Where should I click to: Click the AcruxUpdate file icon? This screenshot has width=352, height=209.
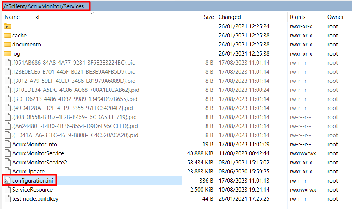pos(8,171)
